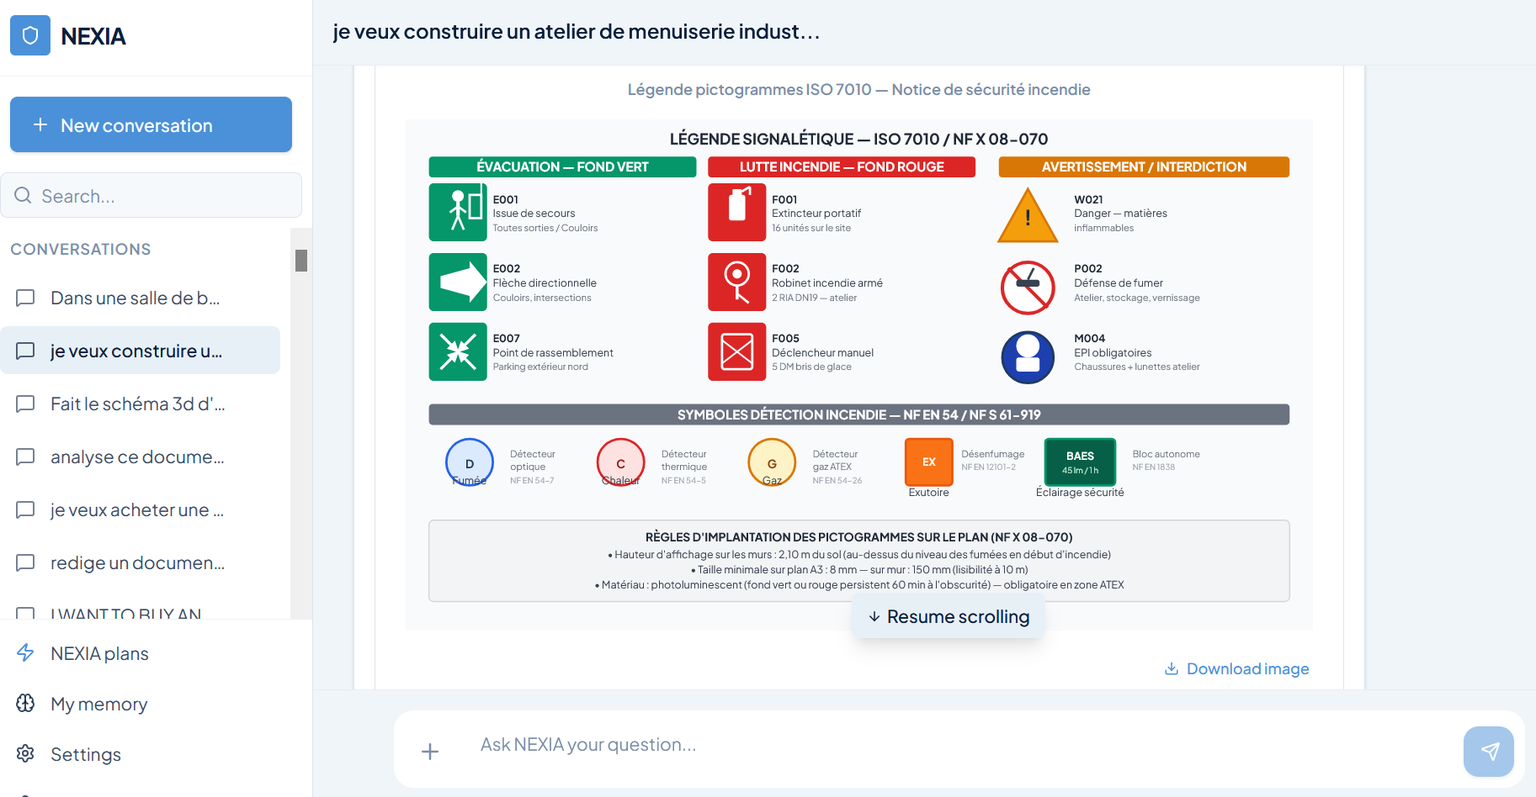The height and width of the screenshot is (797, 1536).
Task: Click the CONVERSATIONS section label
Action: click(81, 249)
